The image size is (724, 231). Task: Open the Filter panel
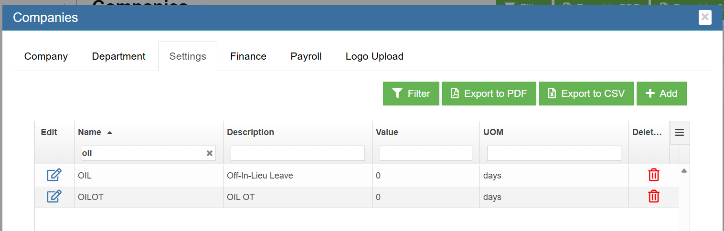(411, 94)
